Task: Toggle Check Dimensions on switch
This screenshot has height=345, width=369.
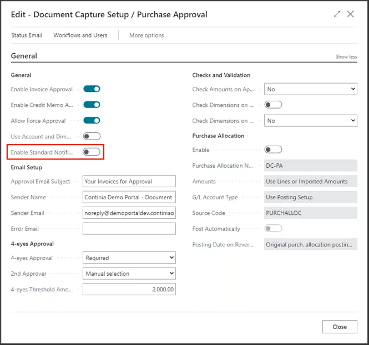Action: (x=273, y=105)
